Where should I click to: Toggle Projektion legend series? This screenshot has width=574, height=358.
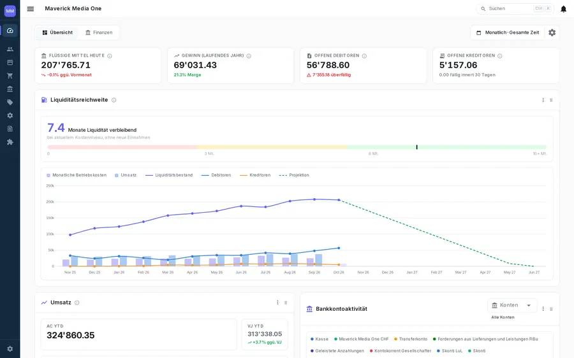click(x=294, y=175)
